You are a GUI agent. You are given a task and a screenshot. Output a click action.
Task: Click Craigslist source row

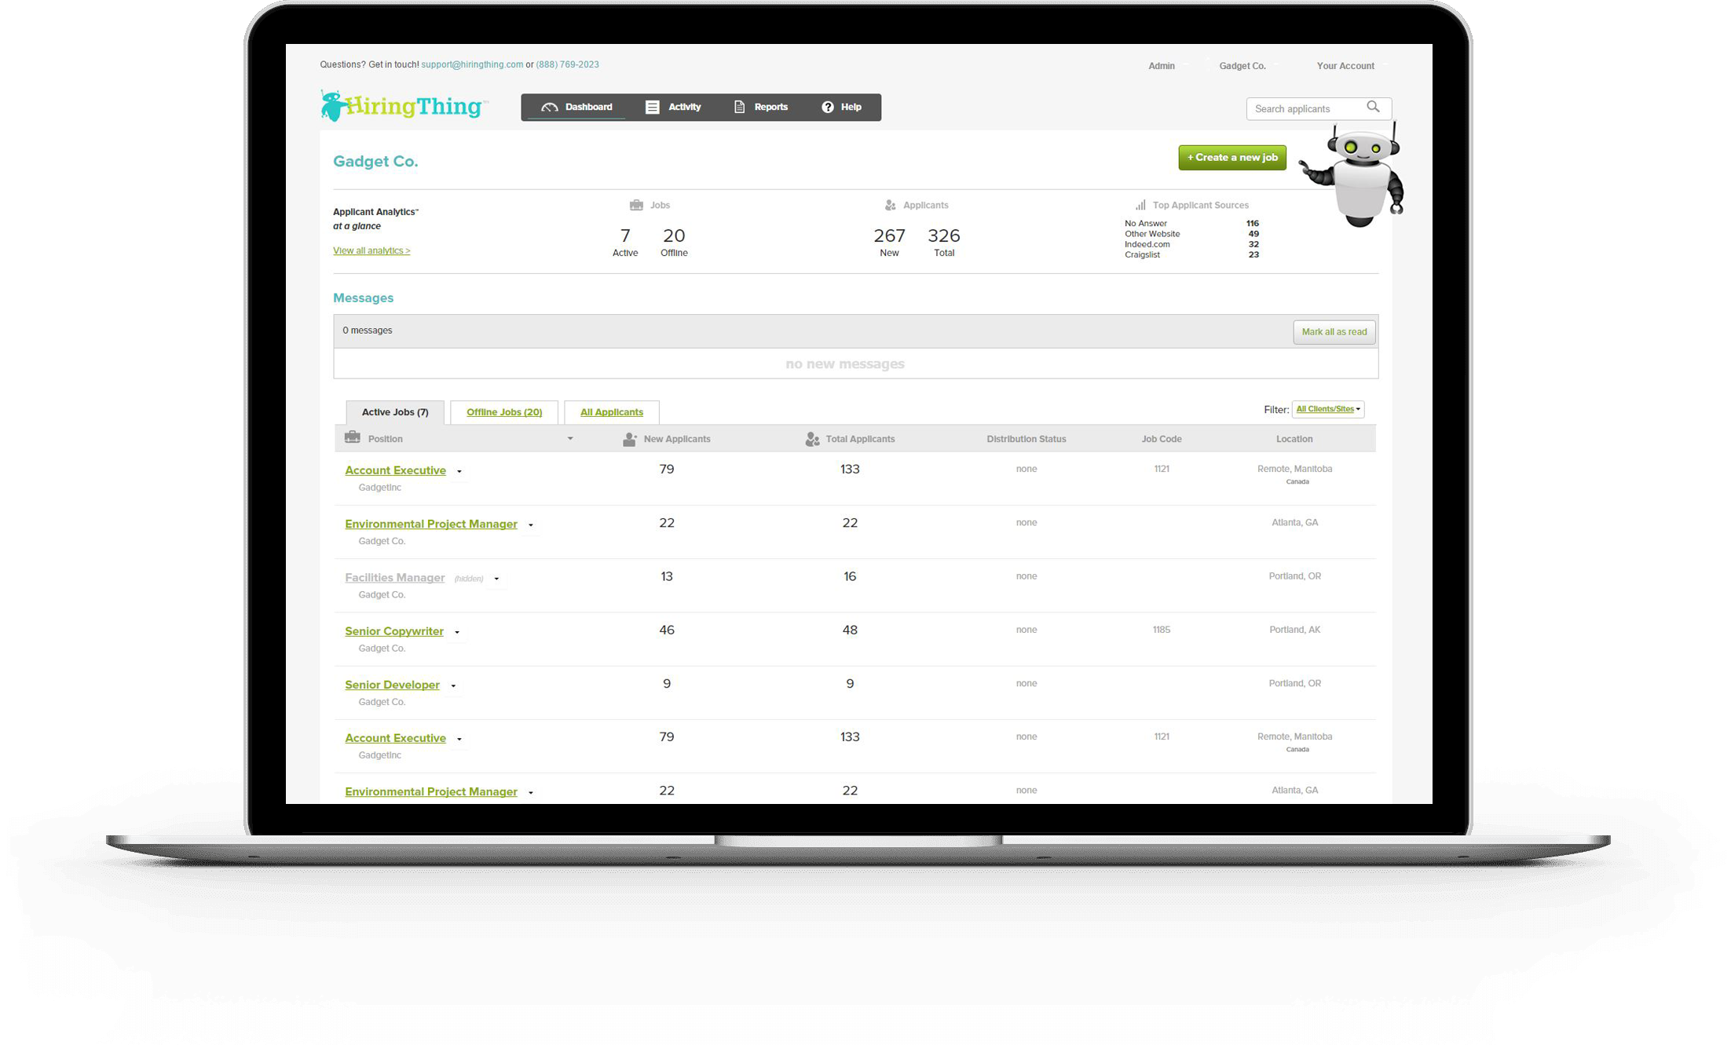[x=1191, y=254]
